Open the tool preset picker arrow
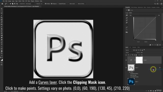163x92 pixels. tap(8, 4)
